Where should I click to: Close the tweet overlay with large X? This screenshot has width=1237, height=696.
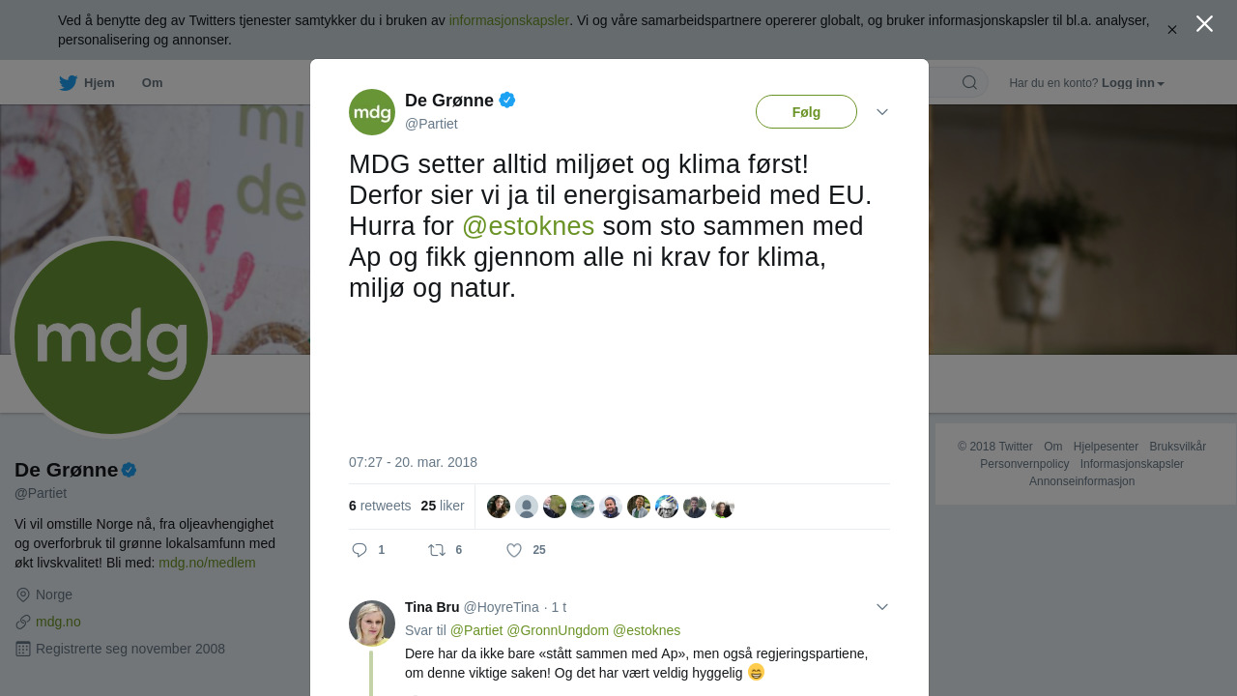pos(1204,23)
